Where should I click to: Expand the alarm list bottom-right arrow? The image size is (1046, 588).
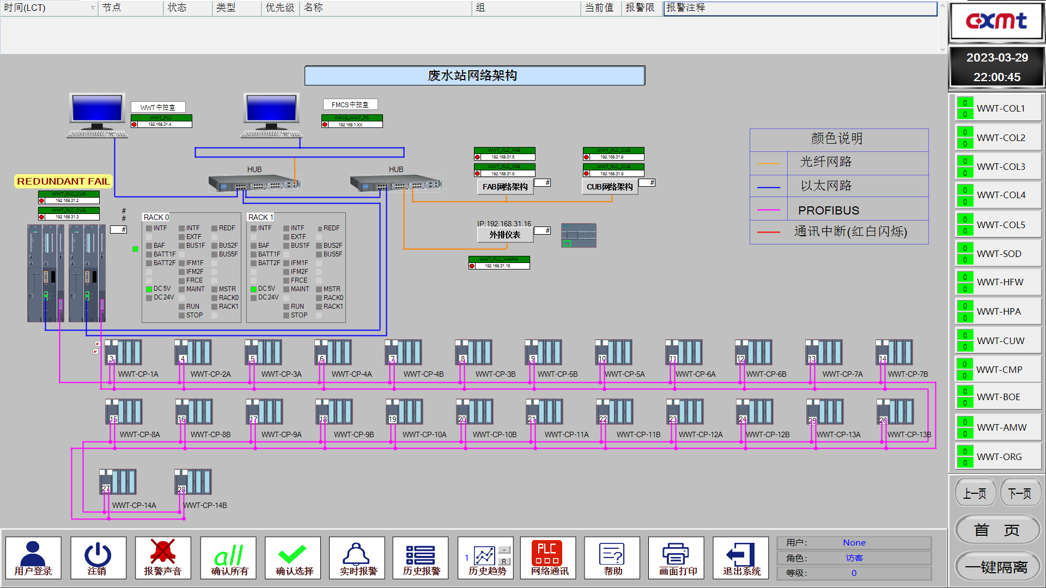pyautogui.click(x=943, y=50)
